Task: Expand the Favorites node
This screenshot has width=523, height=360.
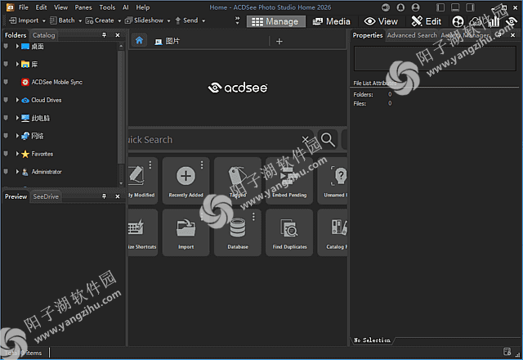Action: click(17, 154)
